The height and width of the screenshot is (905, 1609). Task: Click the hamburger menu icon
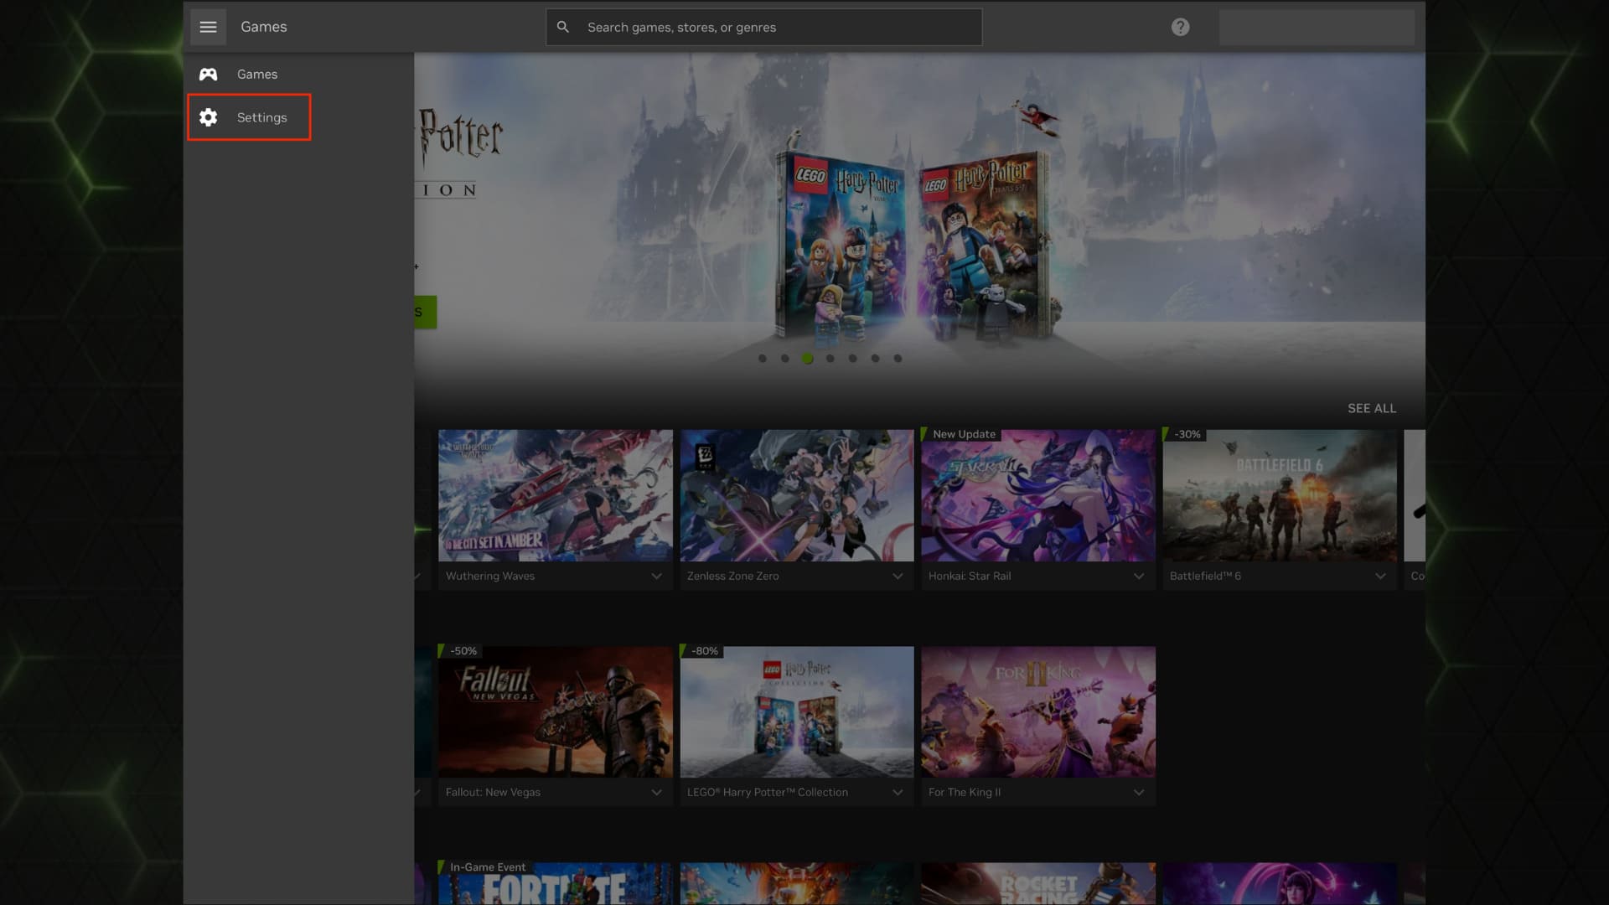tap(208, 27)
